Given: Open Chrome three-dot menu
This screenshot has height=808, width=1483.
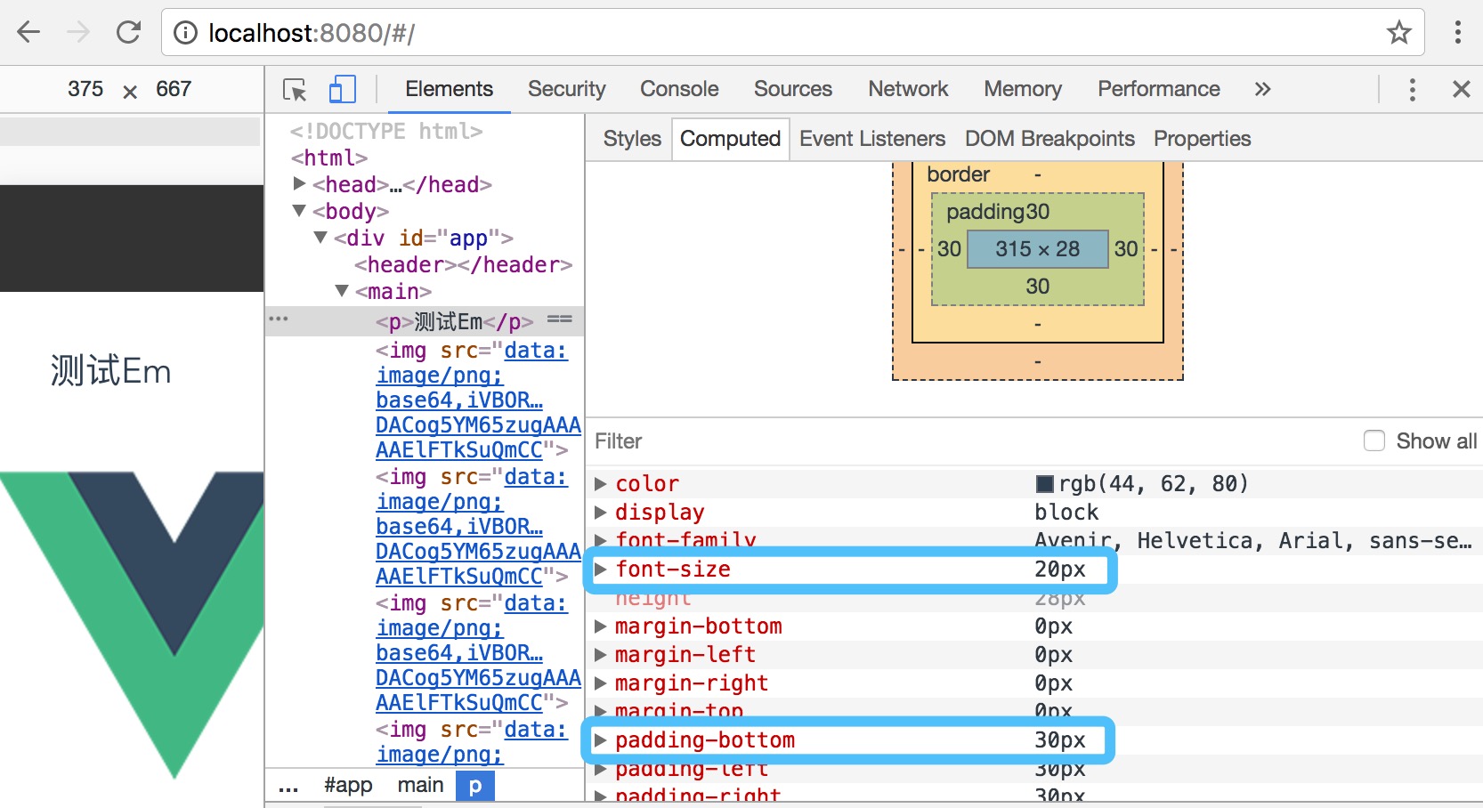Looking at the screenshot, I should [1457, 33].
